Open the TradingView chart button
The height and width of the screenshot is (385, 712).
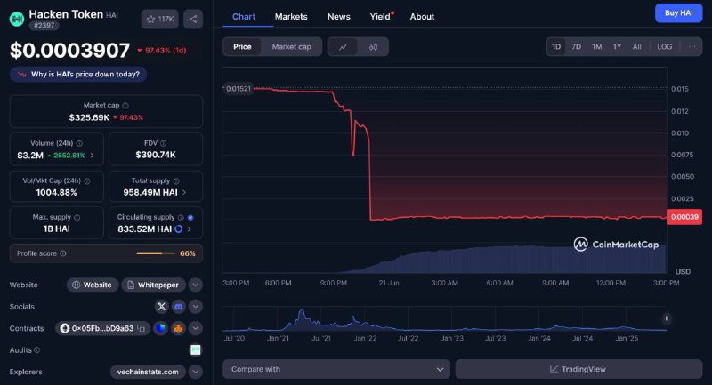[x=578, y=369]
